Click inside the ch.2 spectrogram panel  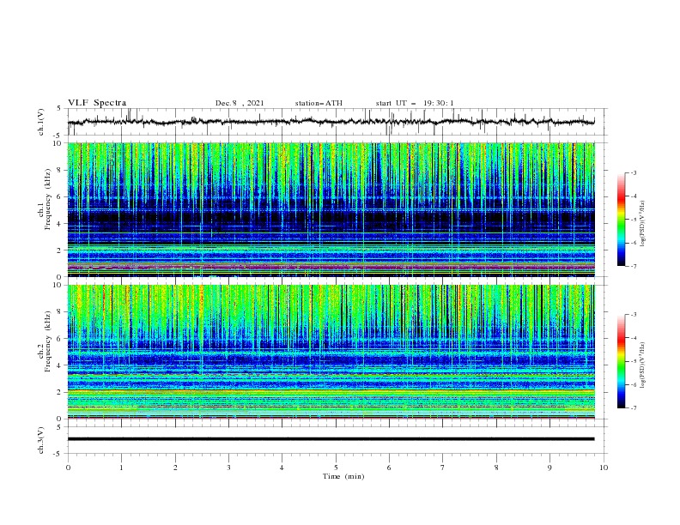tap(331, 352)
